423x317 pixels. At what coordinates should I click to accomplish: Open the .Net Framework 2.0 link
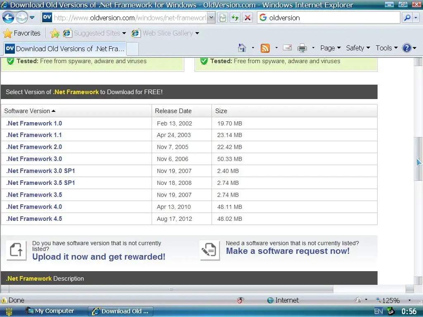(34, 147)
